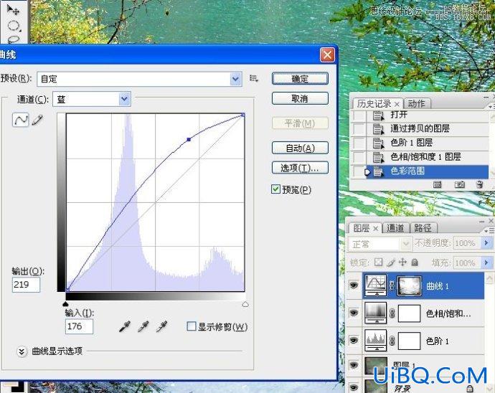Click the white point input slider triangle

245,304
